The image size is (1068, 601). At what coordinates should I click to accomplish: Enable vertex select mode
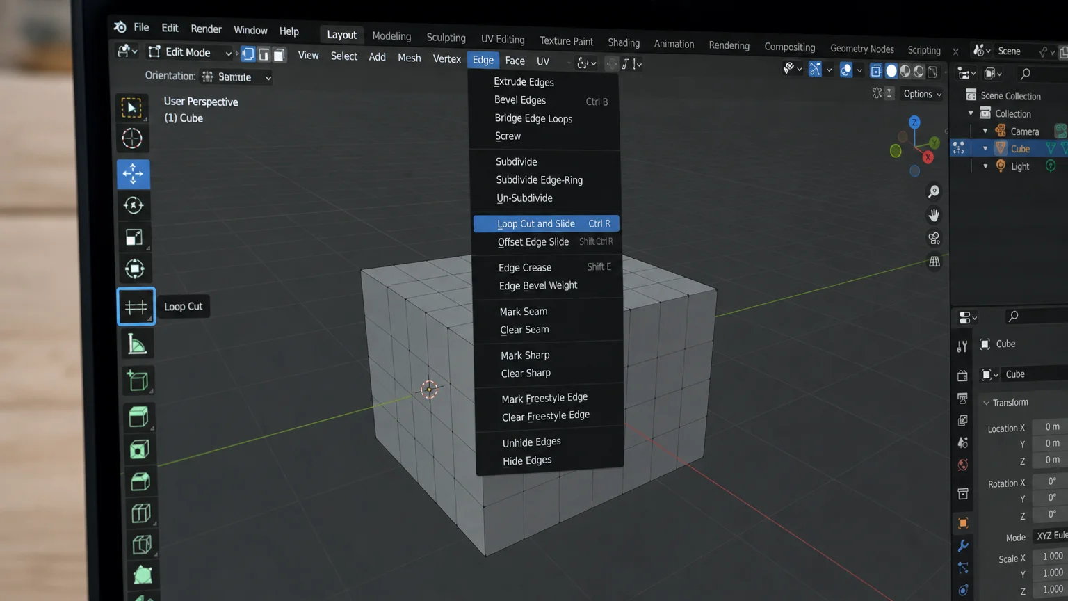pyautogui.click(x=248, y=54)
